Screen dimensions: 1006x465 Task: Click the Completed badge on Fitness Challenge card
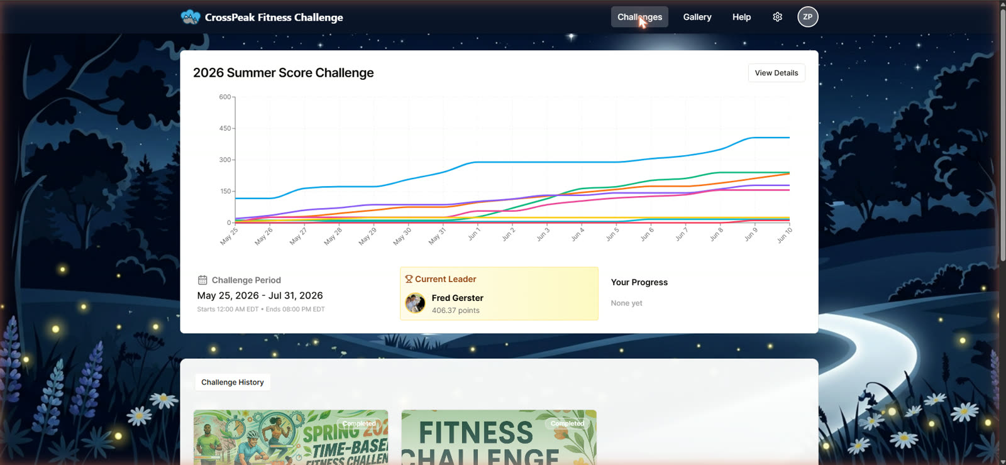(567, 424)
